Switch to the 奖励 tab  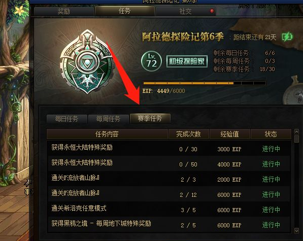(x=64, y=11)
